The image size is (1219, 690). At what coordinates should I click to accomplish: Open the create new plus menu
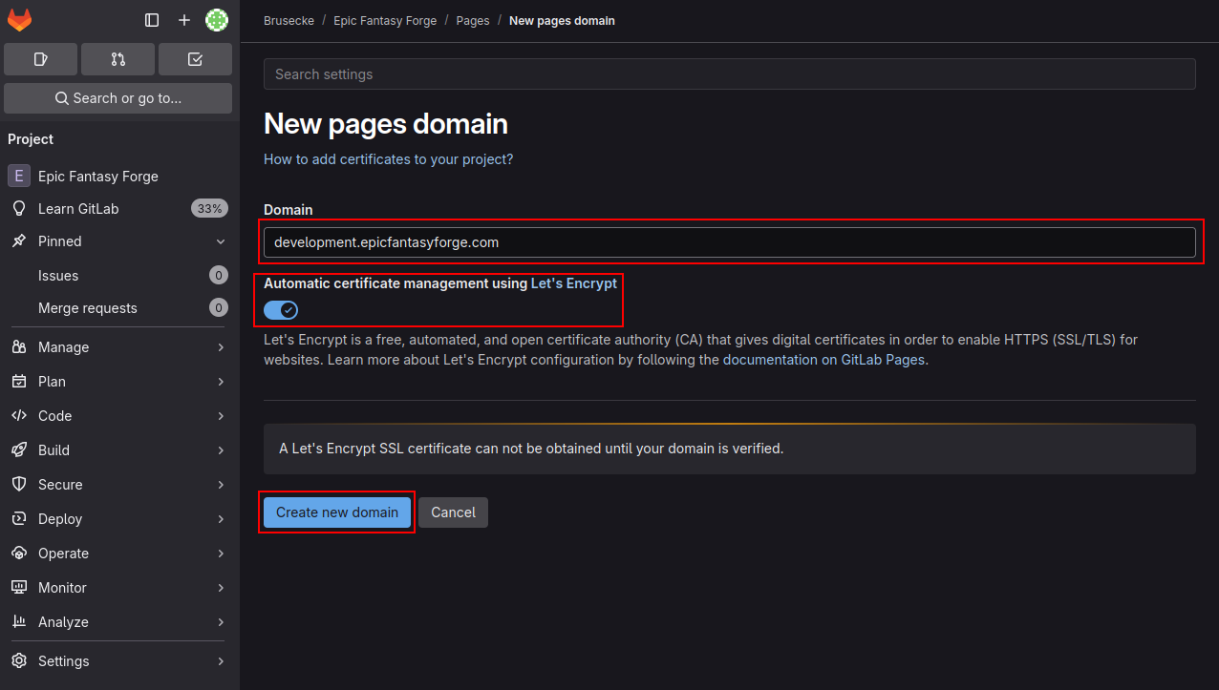pyautogui.click(x=184, y=20)
